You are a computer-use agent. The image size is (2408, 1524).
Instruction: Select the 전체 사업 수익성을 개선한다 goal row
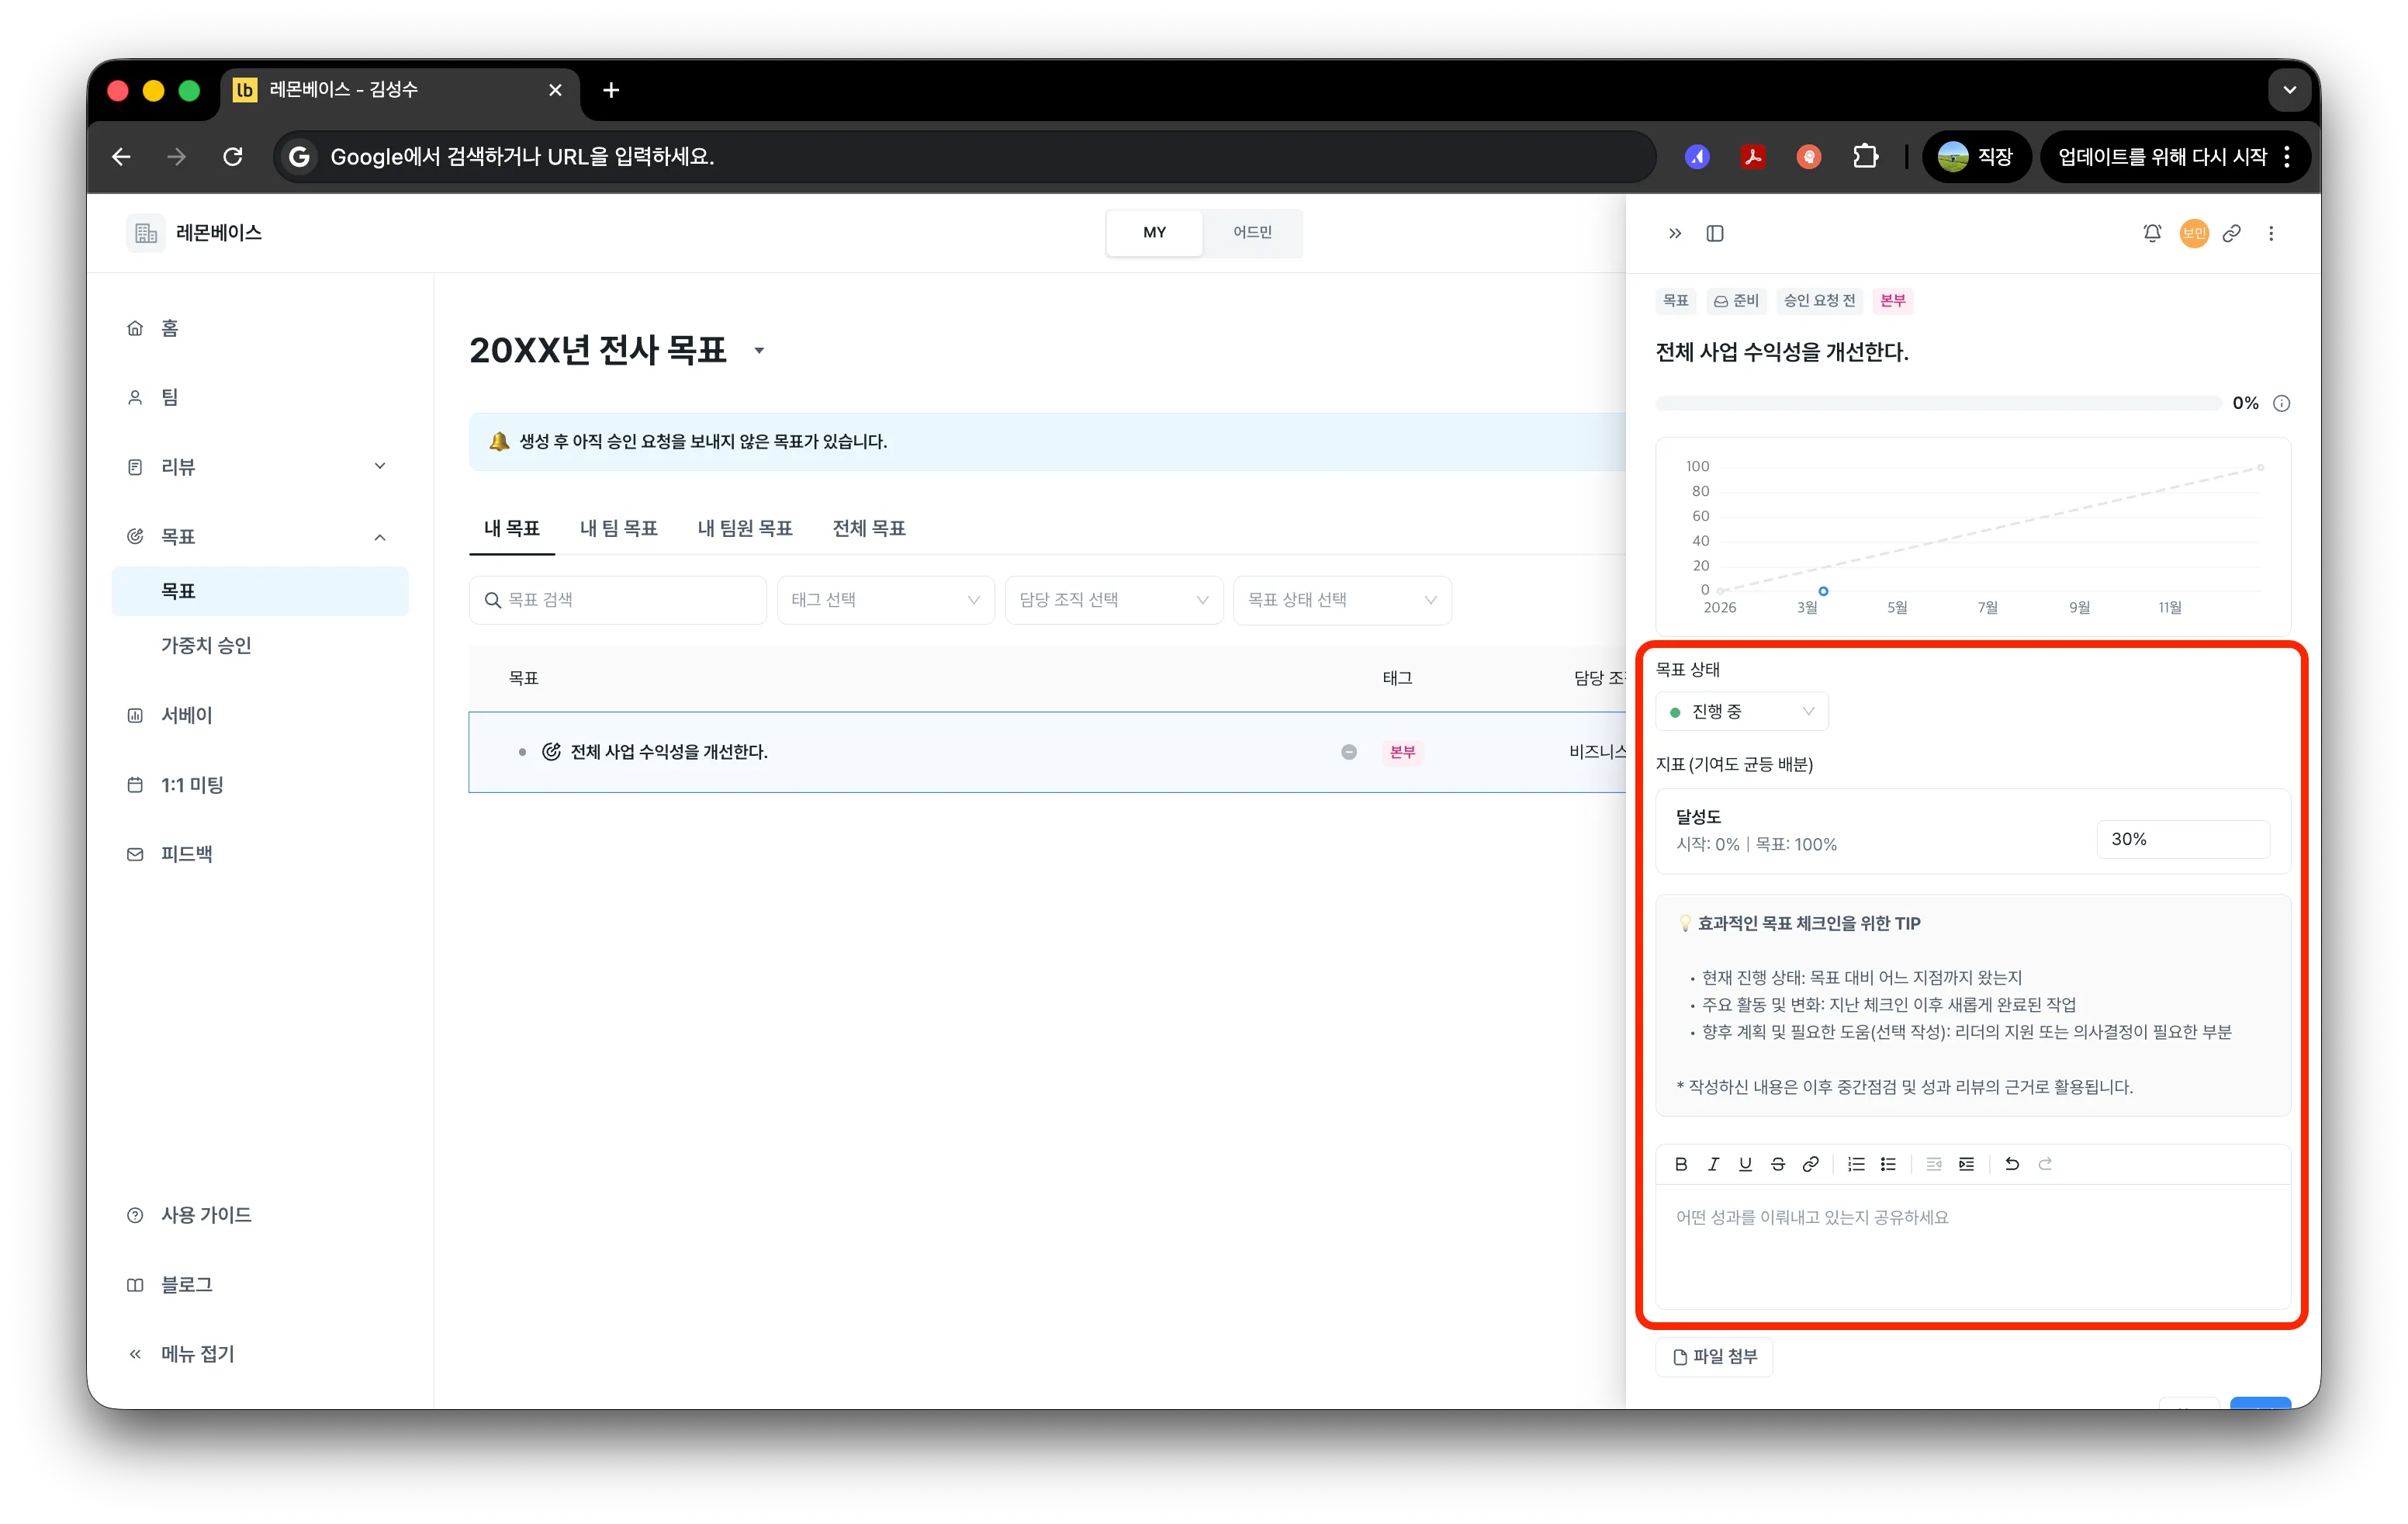pos(1047,752)
